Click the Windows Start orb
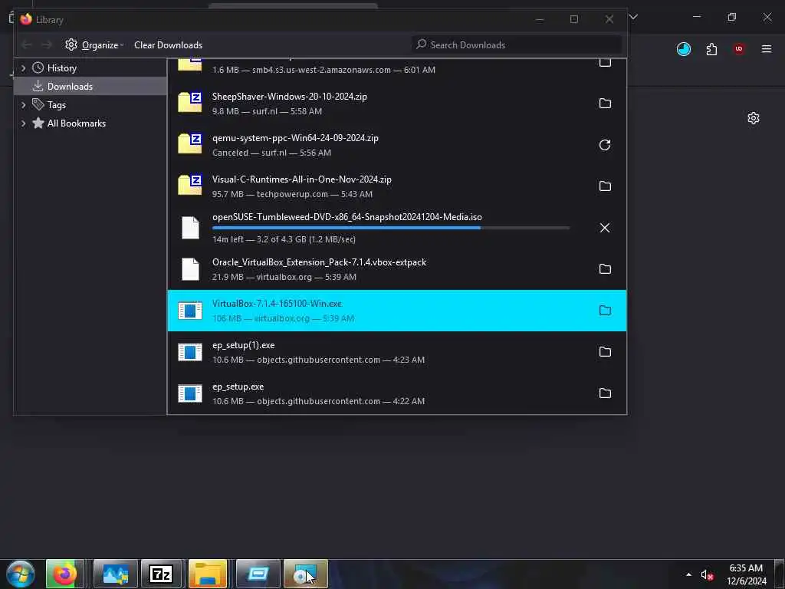785x589 pixels. click(x=21, y=574)
